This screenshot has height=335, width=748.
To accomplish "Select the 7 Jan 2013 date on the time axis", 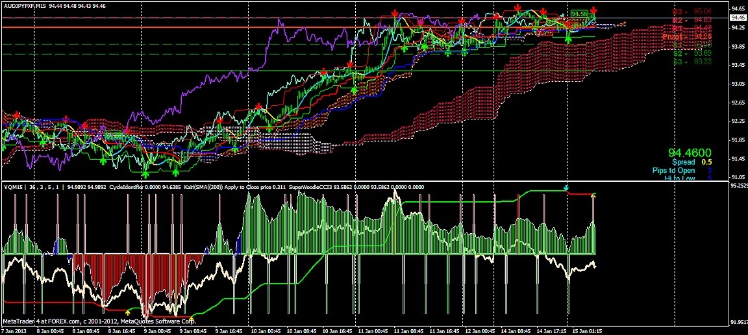I will click(x=14, y=330).
